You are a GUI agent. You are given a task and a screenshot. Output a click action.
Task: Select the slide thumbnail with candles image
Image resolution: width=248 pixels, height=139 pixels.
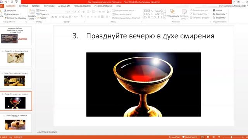pos(15,123)
